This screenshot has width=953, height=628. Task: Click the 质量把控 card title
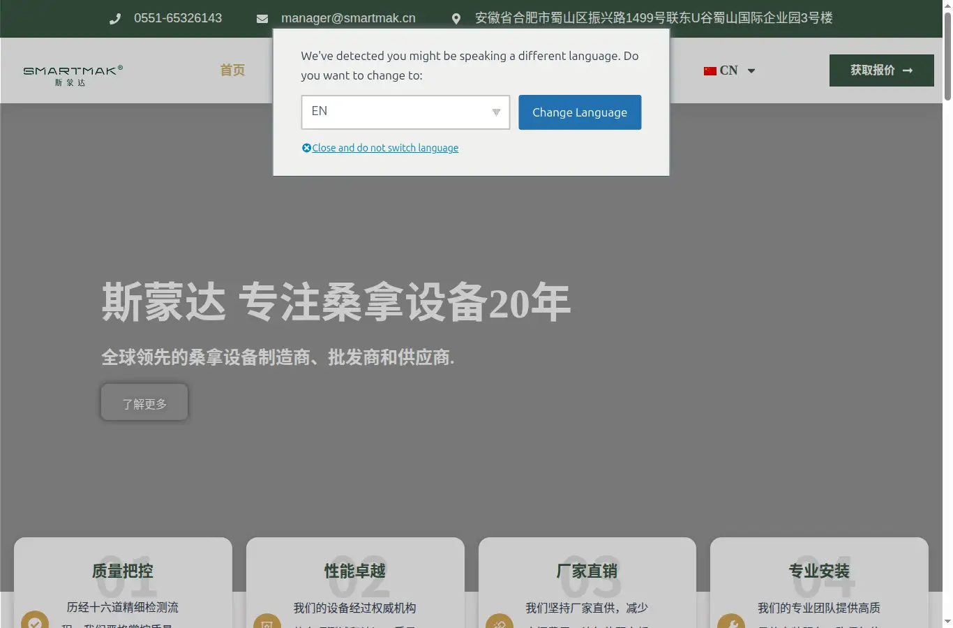(123, 571)
